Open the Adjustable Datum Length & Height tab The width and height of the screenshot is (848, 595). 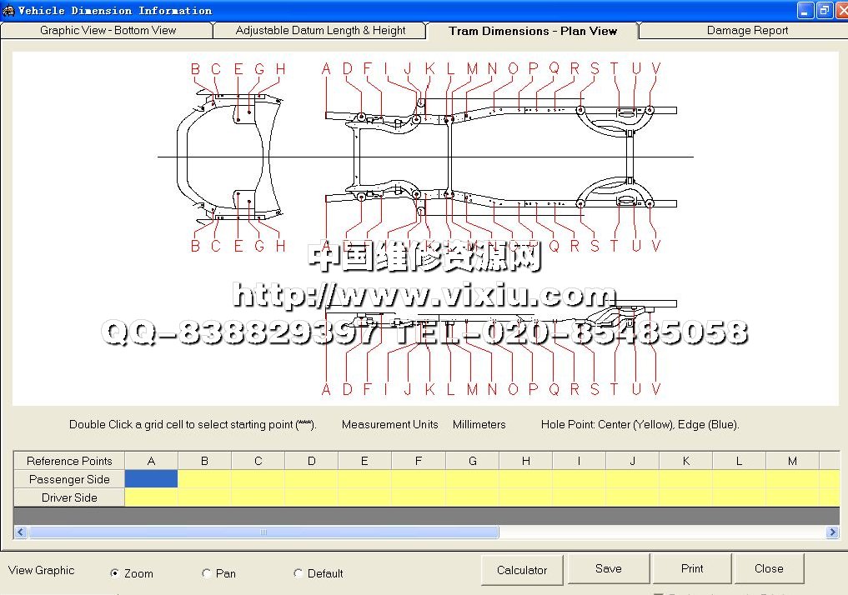320,31
